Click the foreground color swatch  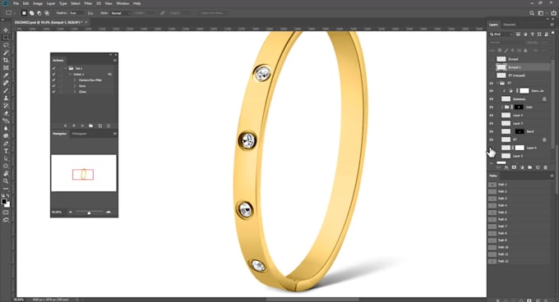coord(4,202)
